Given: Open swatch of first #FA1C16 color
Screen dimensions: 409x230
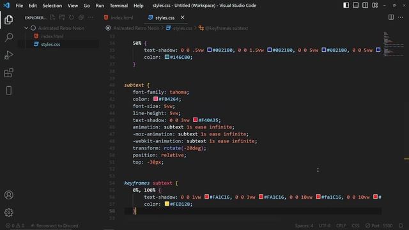Looking at the screenshot, I should 207,197.
